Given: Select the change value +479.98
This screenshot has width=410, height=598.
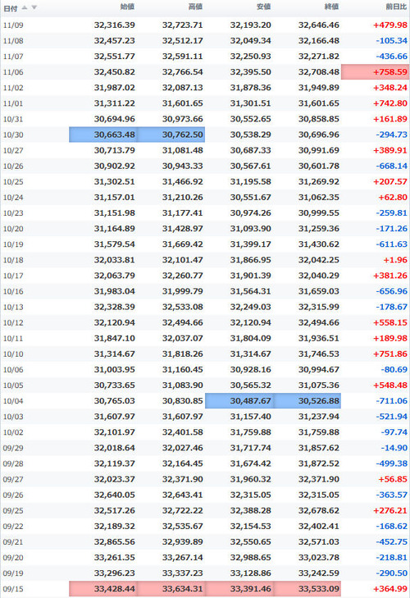Looking at the screenshot, I should [x=390, y=25].
